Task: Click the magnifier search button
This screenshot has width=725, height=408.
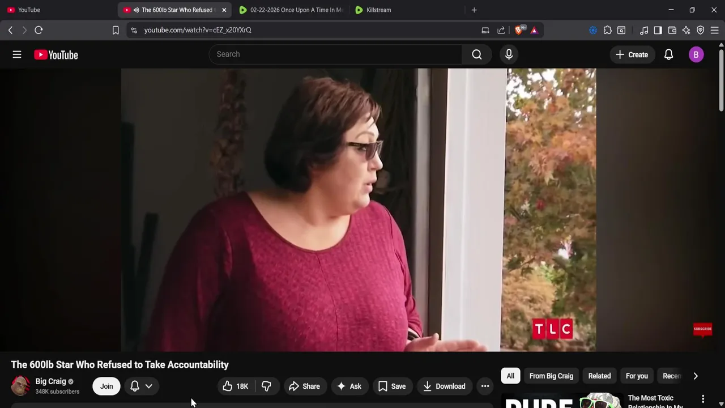Action: [x=477, y=54]
